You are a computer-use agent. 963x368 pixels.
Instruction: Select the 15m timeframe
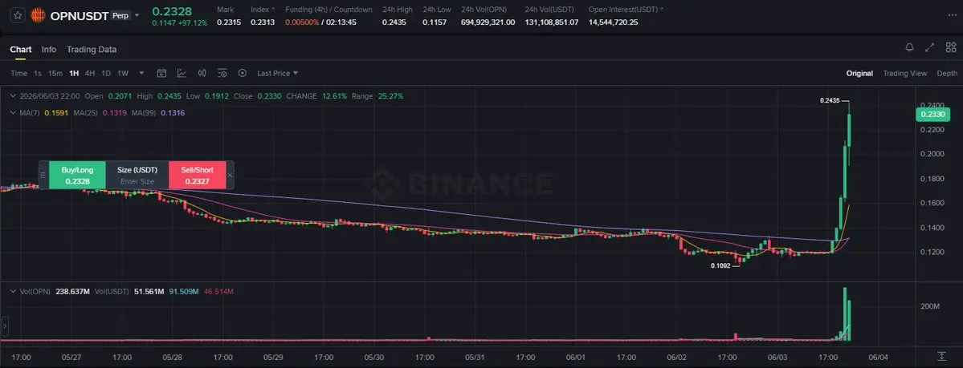pos(55,74)
